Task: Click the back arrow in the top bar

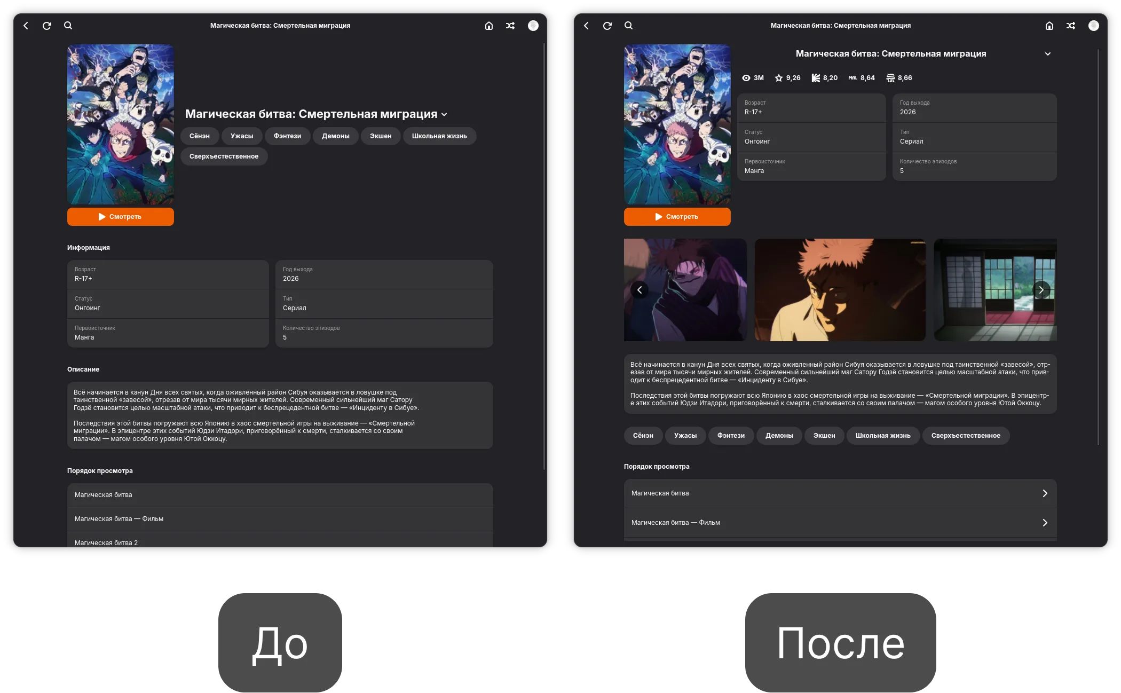Action: (586, 25)
